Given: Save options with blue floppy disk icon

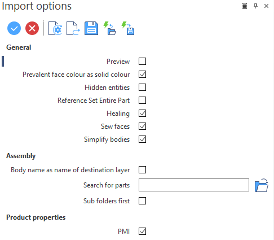Looking at the screenshot, I should click(91, 28).
